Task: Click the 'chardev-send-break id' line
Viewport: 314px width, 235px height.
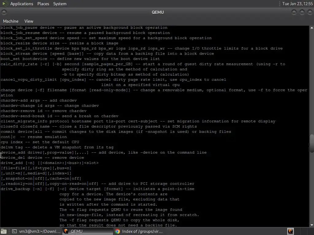Action: 59,116
